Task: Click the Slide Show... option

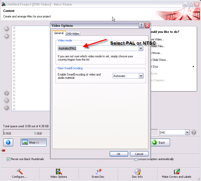Action: tap(159, 60)
